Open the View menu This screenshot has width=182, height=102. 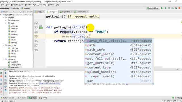coord(8,5)
